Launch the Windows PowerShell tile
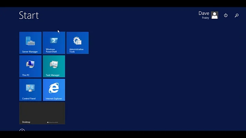The height and width of the screenshot is (138, 246). (x=54, y=43)
